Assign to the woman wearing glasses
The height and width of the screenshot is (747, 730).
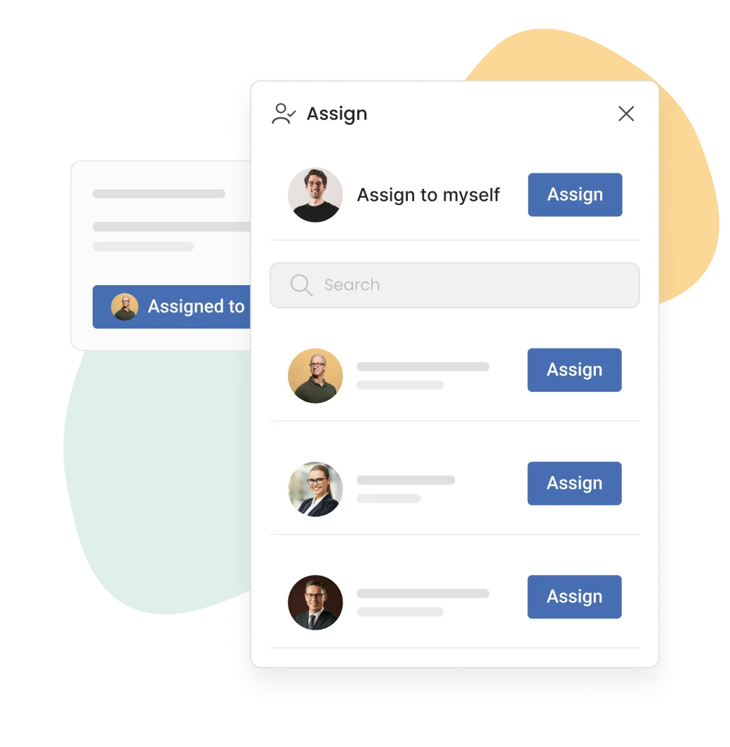coord(574,483)
